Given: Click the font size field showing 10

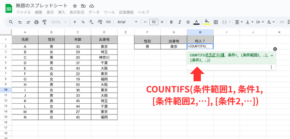Looking at the screenshot, I should [154, 22].
